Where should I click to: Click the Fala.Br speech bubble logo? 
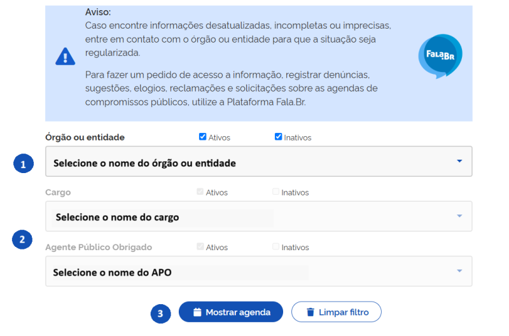point(440,56)
